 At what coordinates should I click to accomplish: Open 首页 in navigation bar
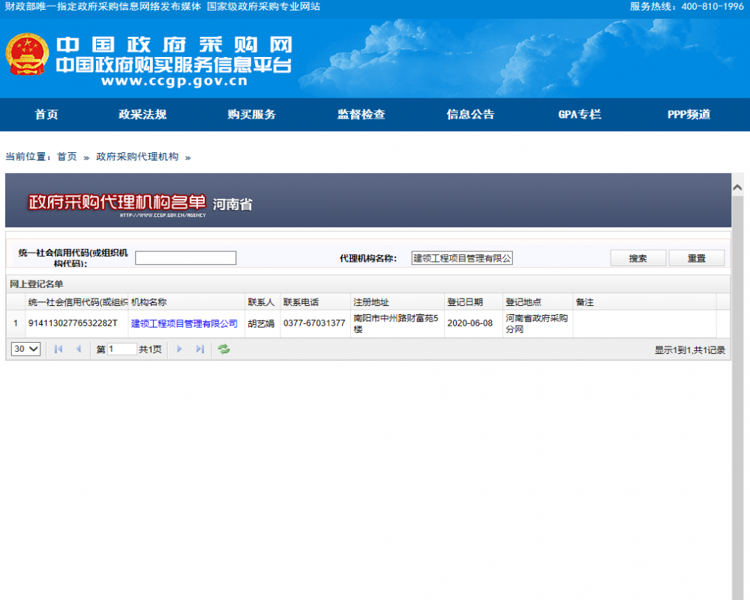(x=46, y=115)
